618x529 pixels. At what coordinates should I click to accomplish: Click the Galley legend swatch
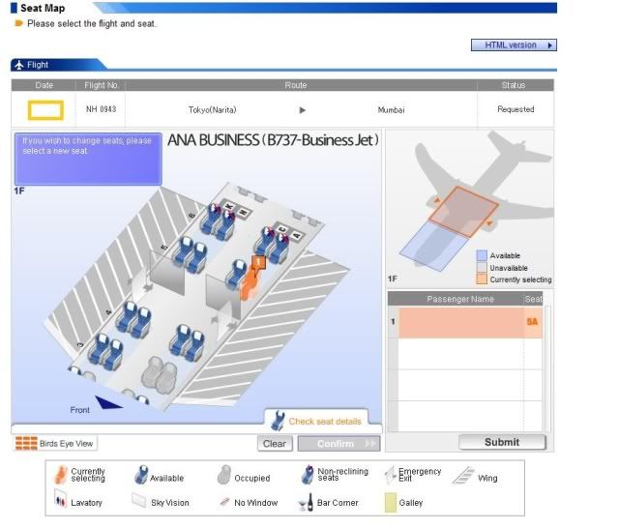tap(390, 503)
